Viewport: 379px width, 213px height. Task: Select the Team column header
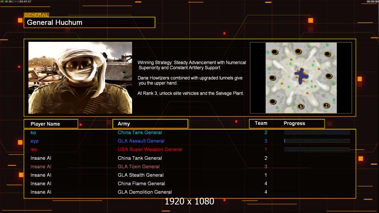click(x=261, y=123)
